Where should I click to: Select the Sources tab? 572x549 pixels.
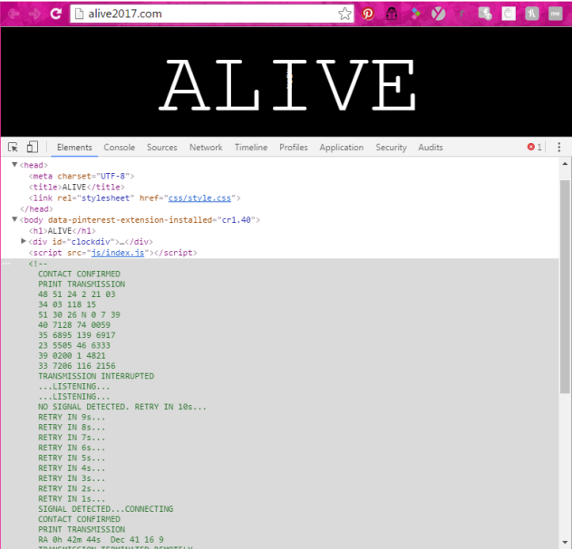click(161, 148)
